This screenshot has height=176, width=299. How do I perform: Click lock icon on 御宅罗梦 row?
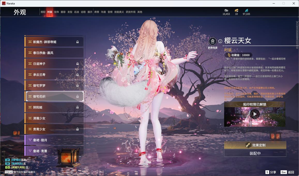pos(78,85)
